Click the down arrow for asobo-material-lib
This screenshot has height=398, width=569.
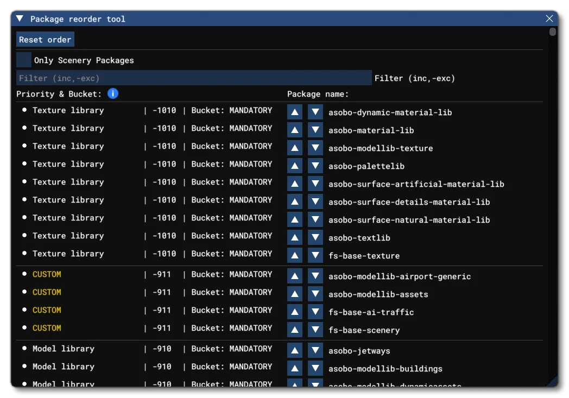coord(315,130)
